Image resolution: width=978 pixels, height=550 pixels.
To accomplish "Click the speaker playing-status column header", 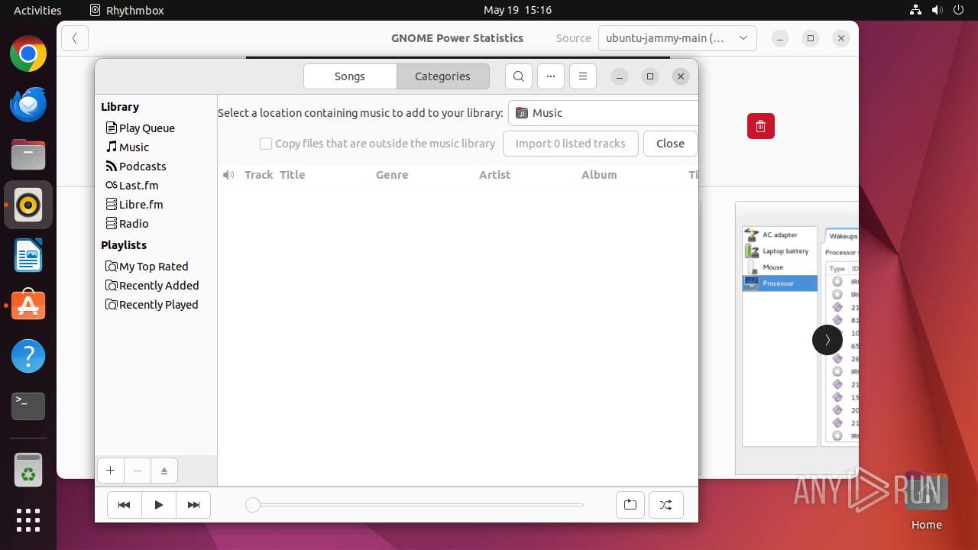I will coord(228,175).
